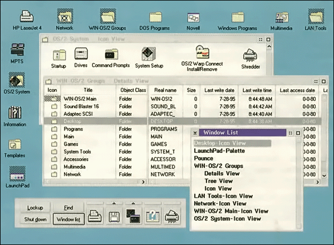Screen dimensions: 334x245
Task: Select LaunchPad-Palette in Window List
Action: [x=219, y=151]
